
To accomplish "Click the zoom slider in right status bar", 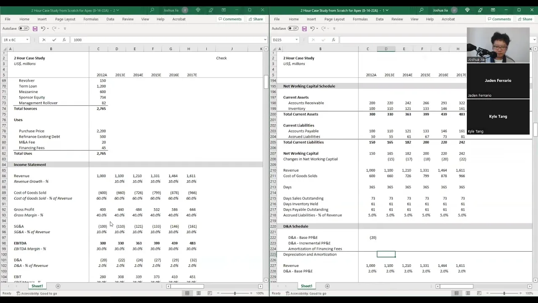I will 504,293.
